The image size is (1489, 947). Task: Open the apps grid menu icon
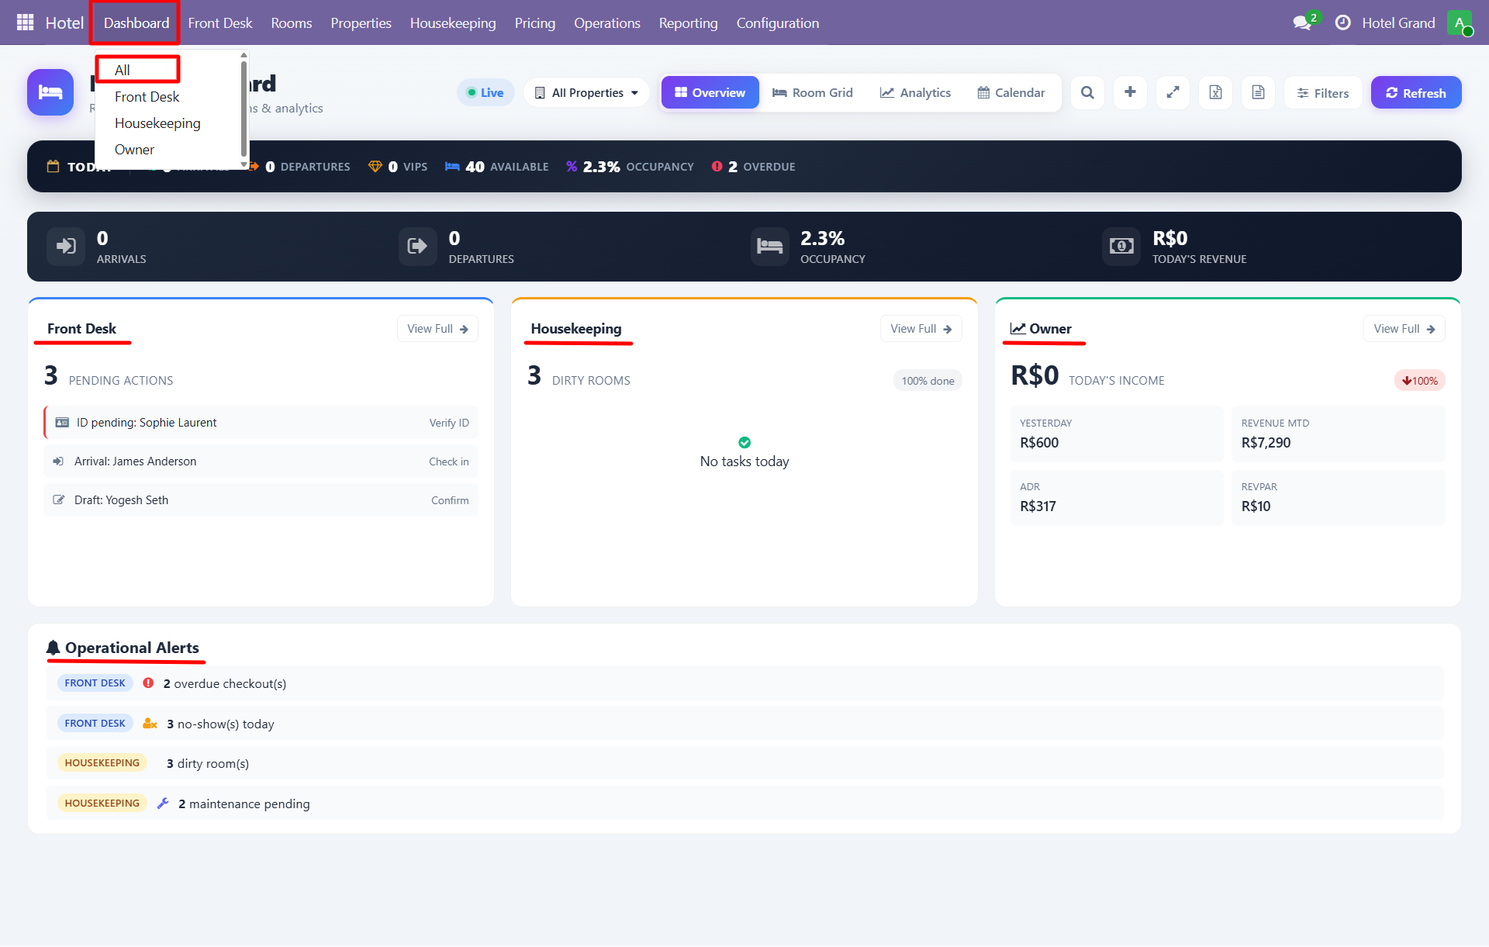25,22
